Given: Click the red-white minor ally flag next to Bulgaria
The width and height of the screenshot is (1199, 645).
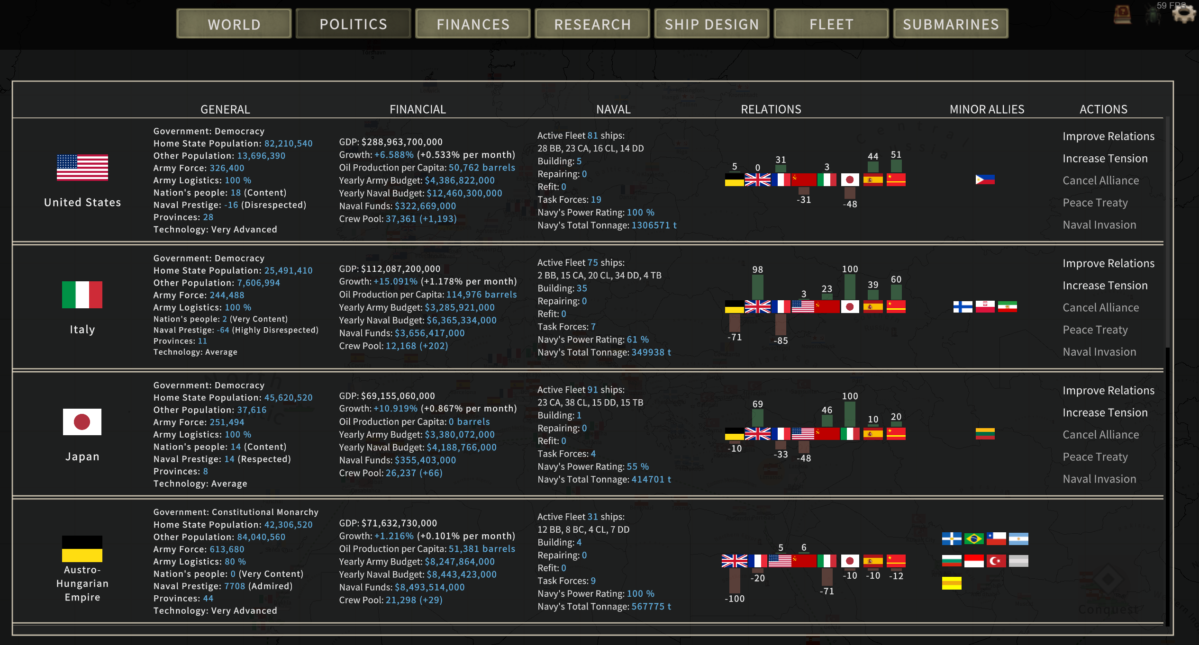Looking at the screenshot, I should [974, 561].
